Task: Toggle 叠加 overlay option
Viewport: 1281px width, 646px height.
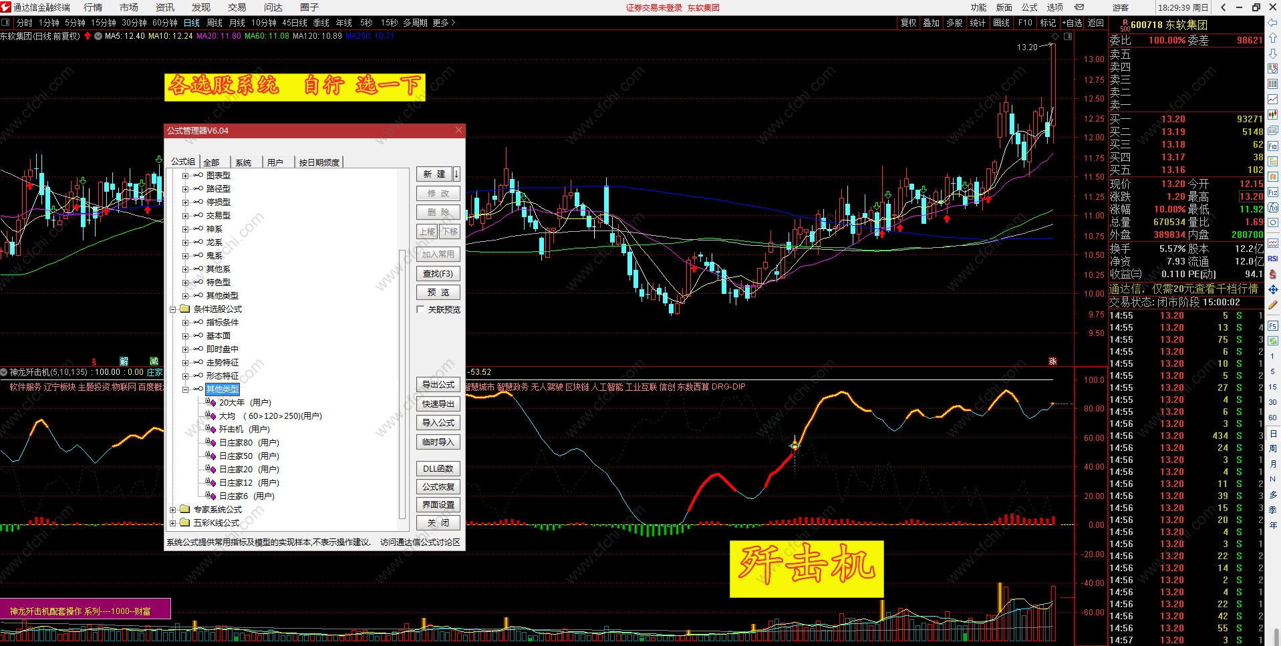Action: click(x=932, y=23)
